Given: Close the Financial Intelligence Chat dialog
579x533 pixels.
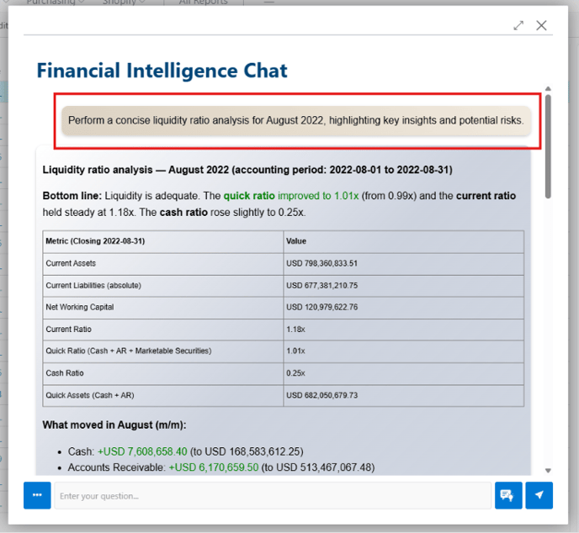Looking at the screenshot, I should click(x=541, y=25).
